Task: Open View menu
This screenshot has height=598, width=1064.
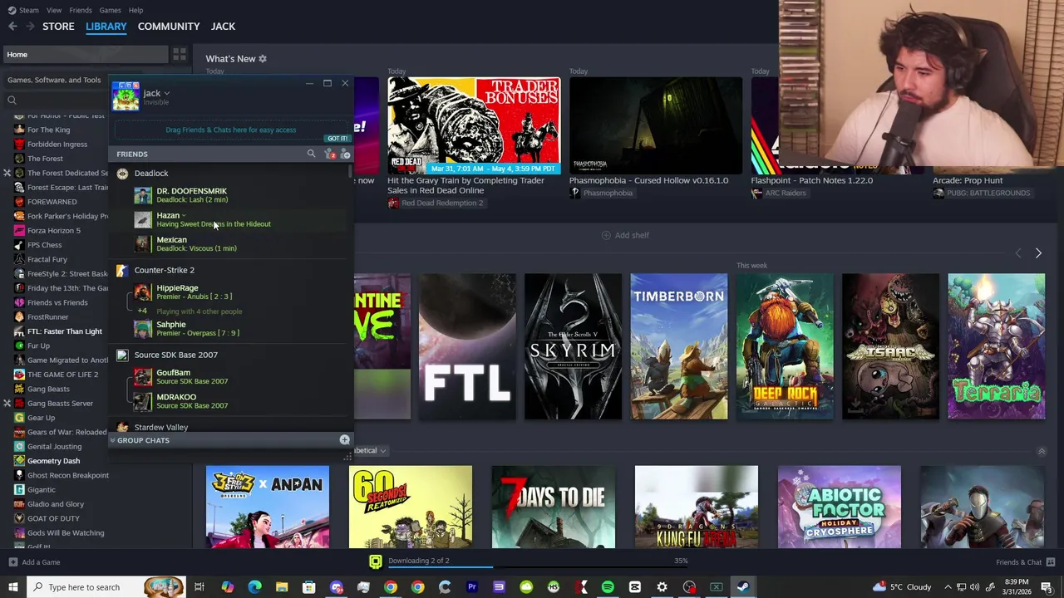Action: (54, 10)
